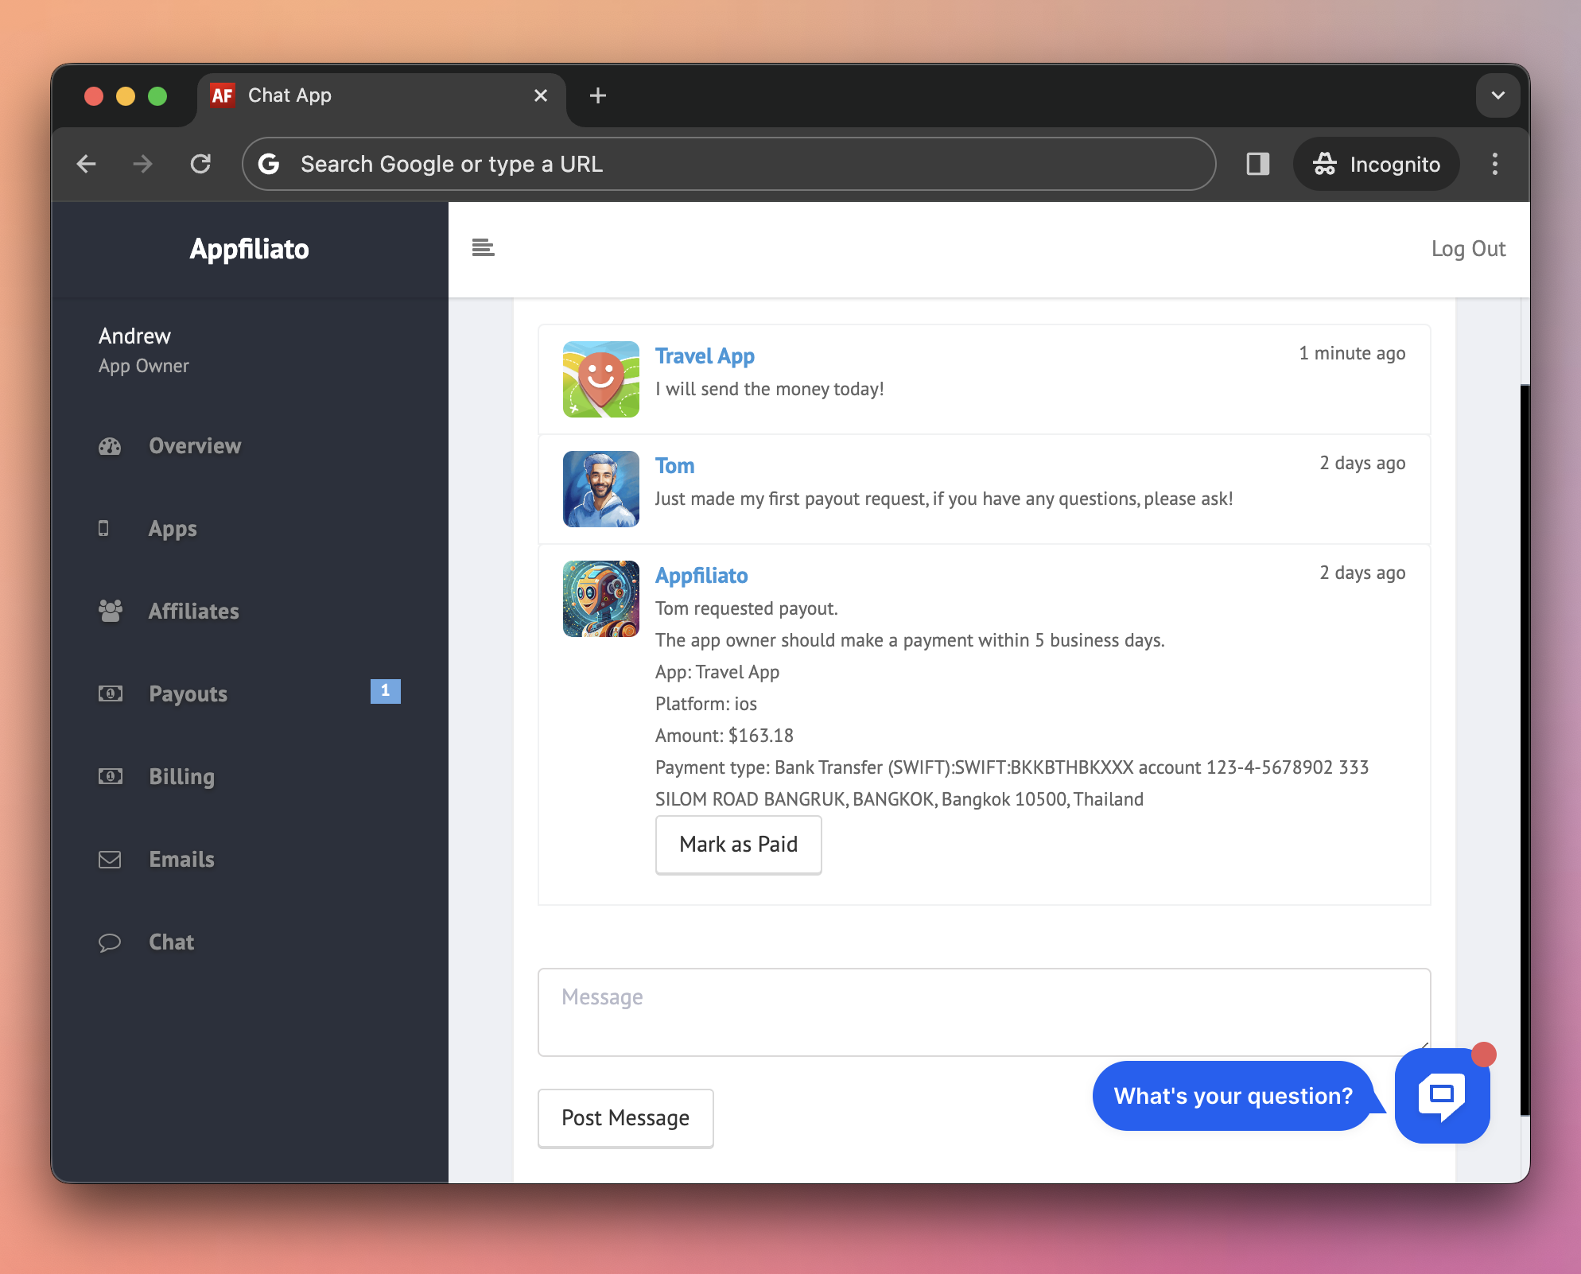1581x1274 pixels.
Task: Expand the browser tab search dropdown
Action: point(1497,95)
